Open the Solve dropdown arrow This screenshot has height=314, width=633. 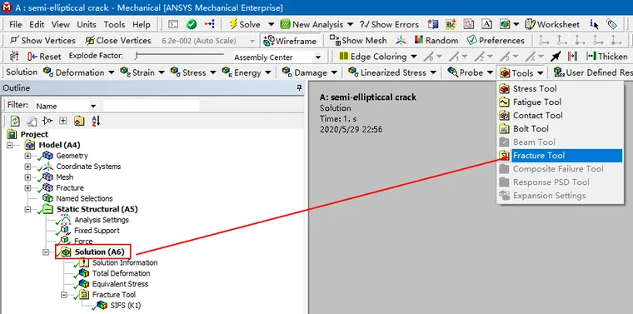271,24
